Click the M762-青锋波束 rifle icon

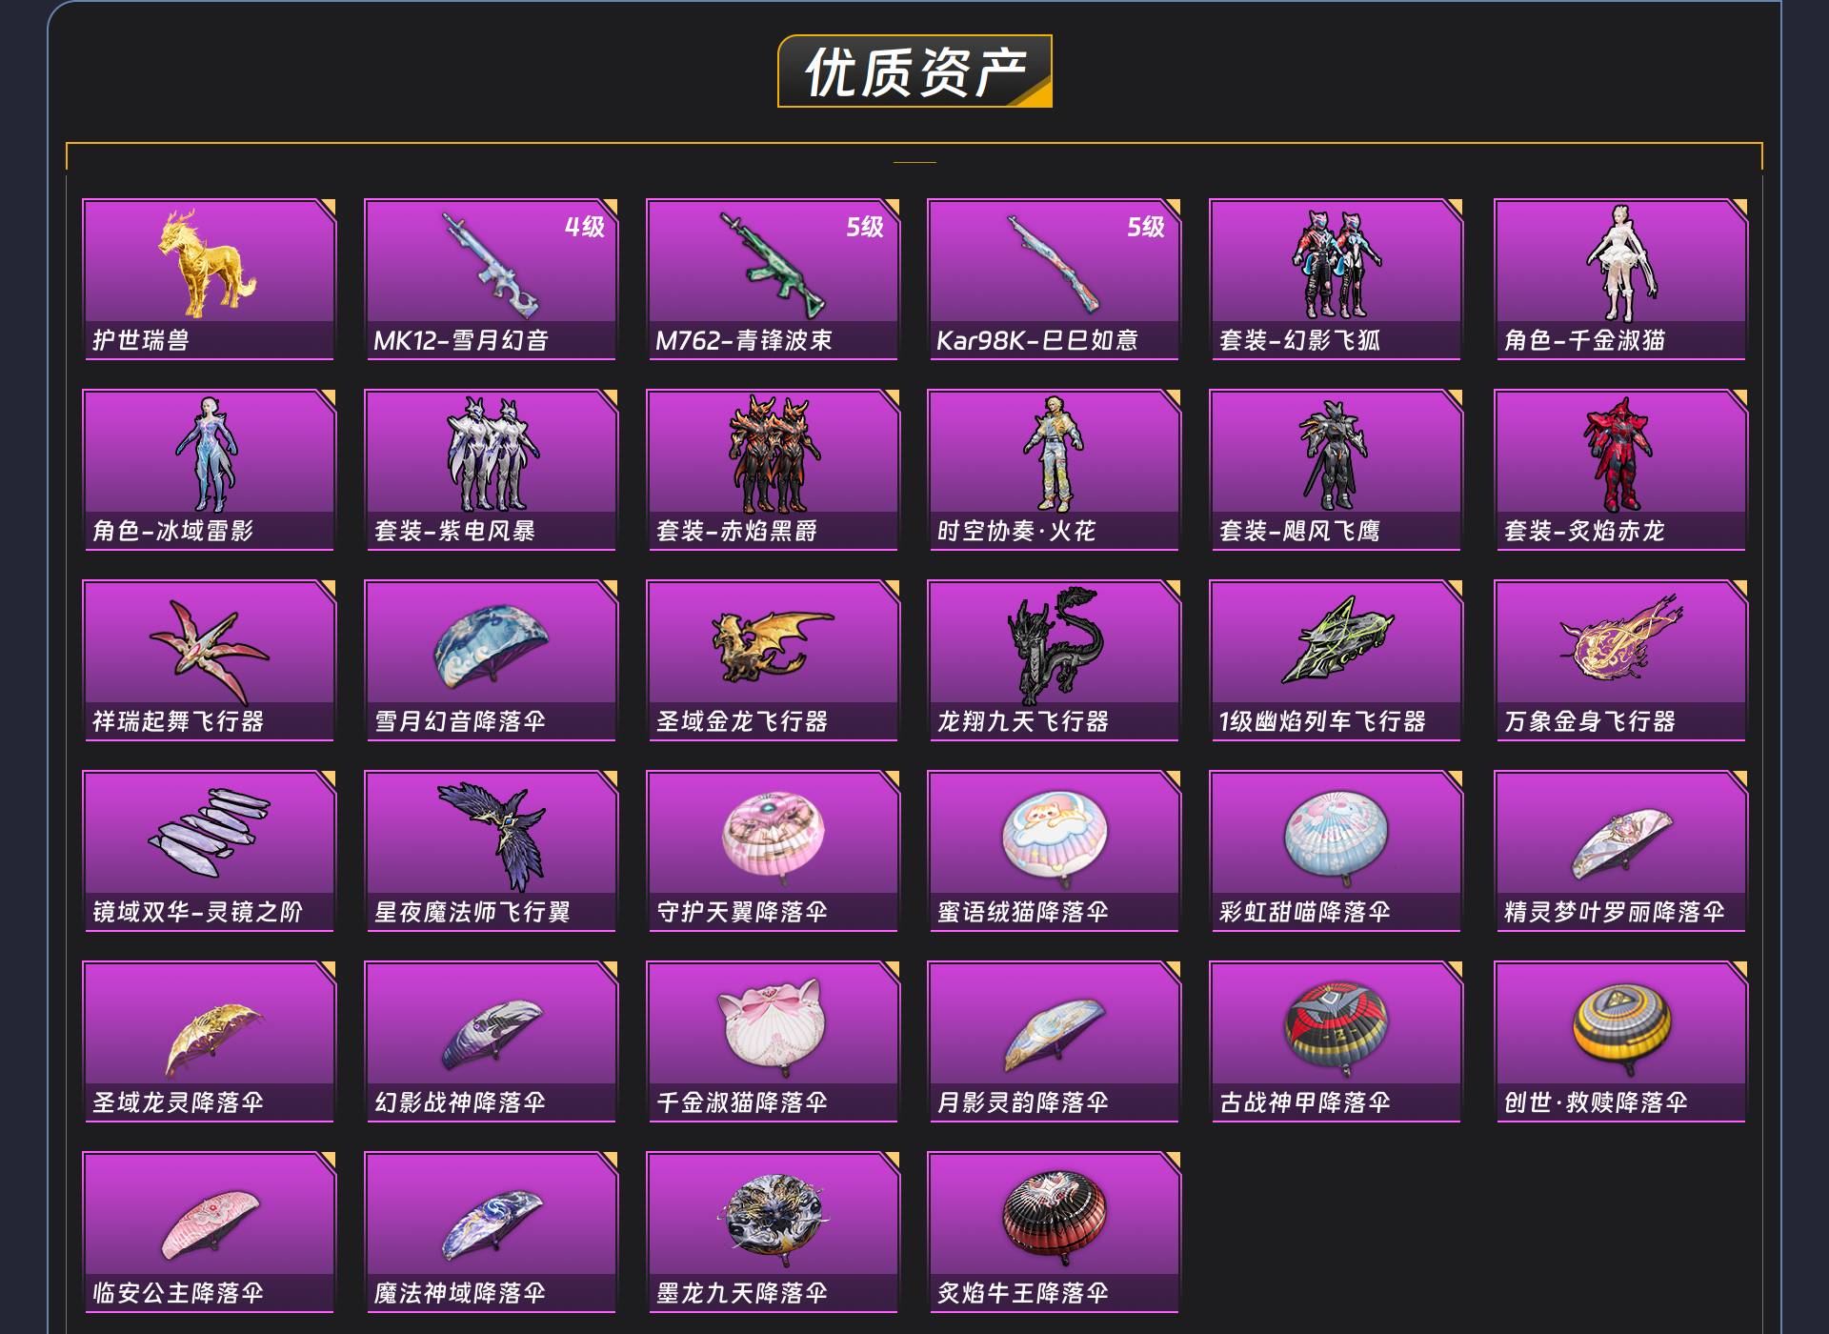point(772,264)
